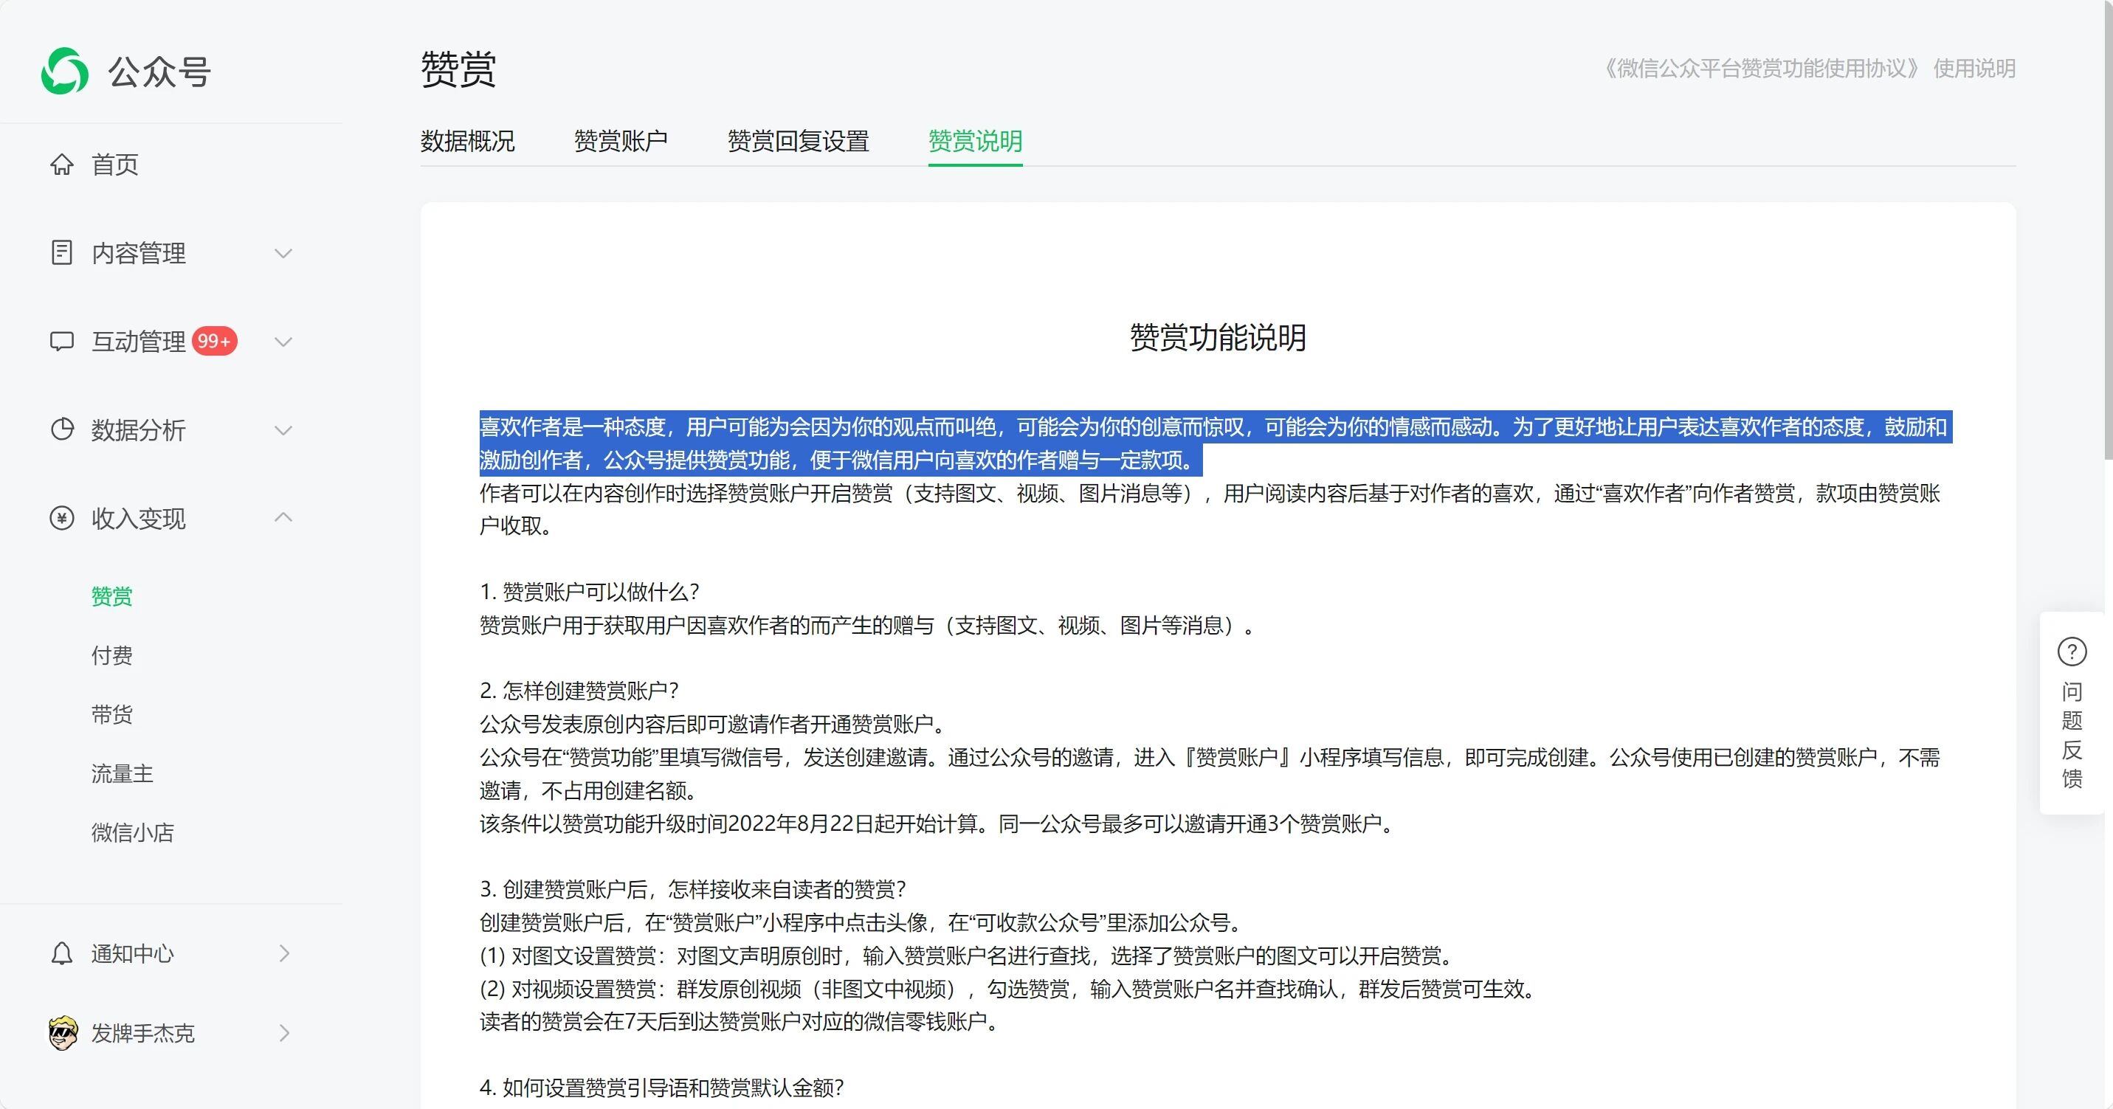
Task: Click the pie chart icon for 数据分析
Action: click(x=61, y=429)
